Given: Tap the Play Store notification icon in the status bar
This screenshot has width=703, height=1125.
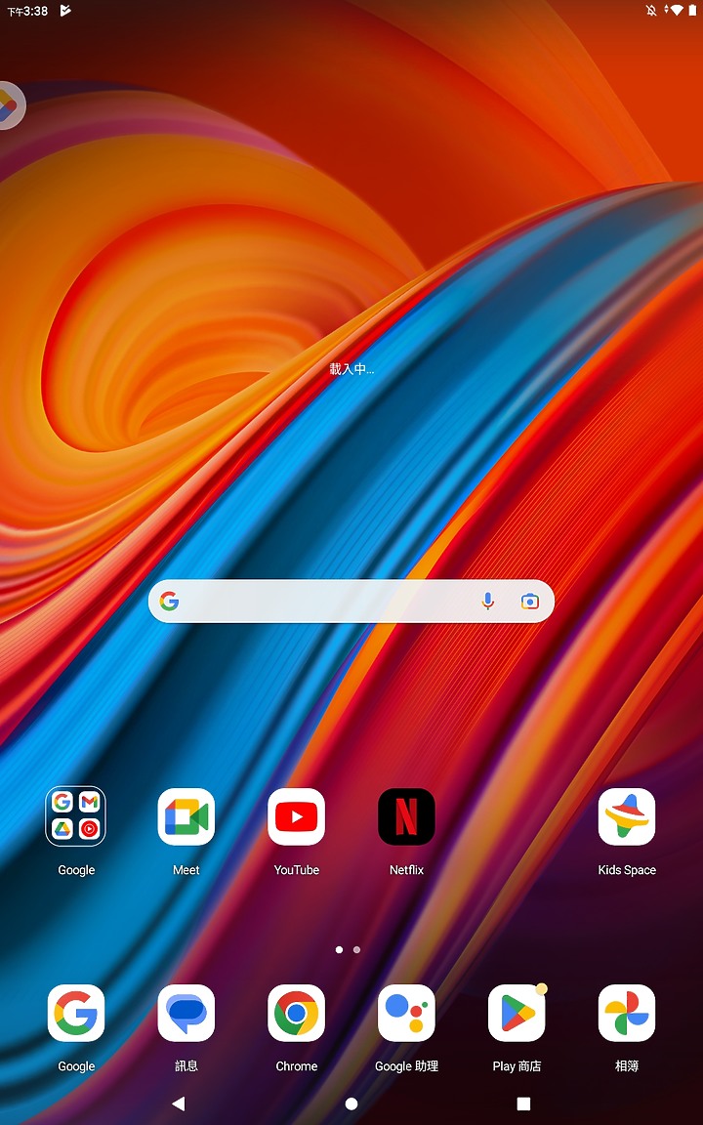Looking at the screenshot, I should 65,10.
